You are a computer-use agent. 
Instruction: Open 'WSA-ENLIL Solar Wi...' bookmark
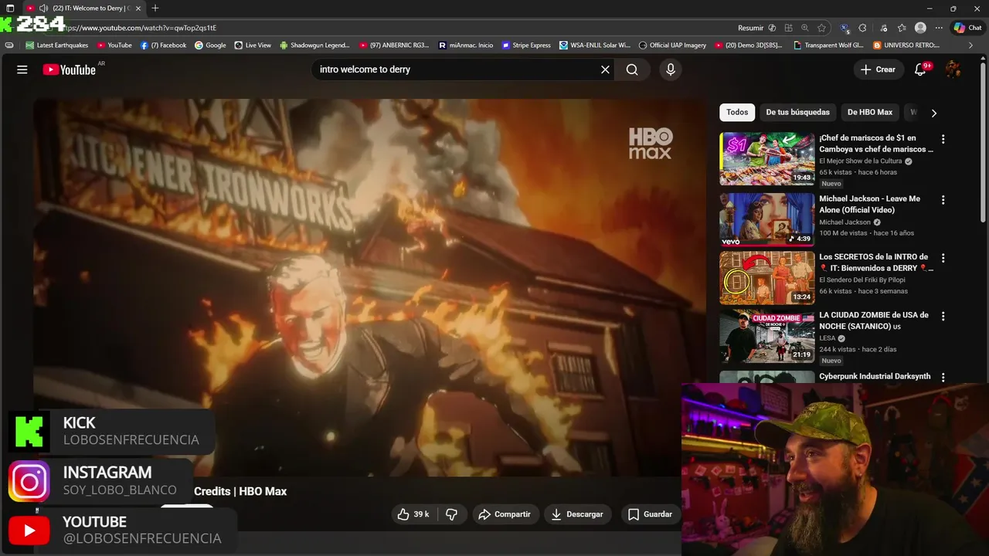[x=595, y=46]
